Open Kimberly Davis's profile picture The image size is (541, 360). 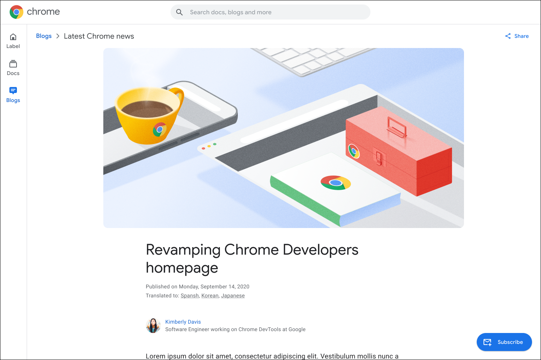point(153,325)
